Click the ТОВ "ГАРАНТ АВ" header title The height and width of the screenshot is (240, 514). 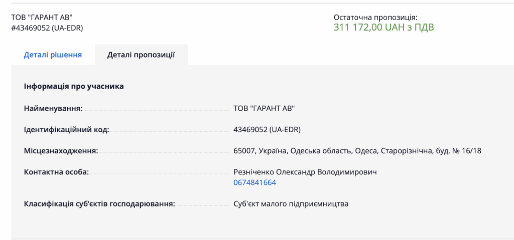tap(42, 18)
